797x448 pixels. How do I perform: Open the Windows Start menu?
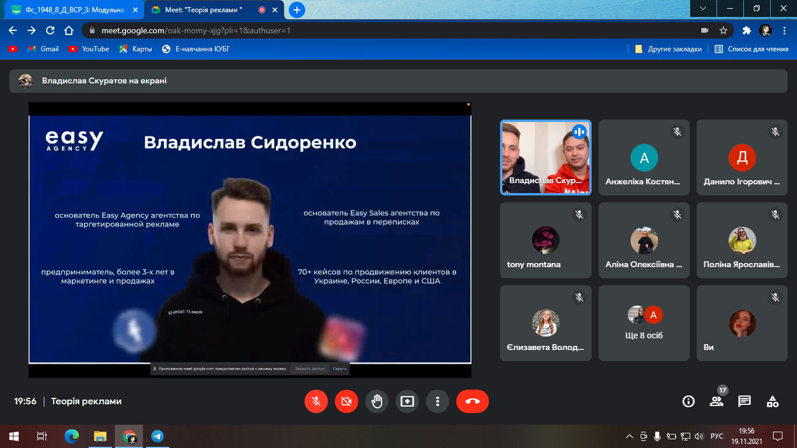[13, 436]
